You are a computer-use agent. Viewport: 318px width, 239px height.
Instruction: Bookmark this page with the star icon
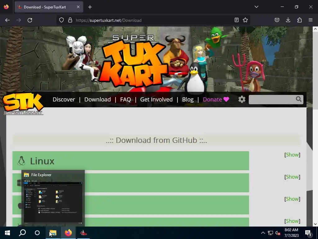point(245,20)
